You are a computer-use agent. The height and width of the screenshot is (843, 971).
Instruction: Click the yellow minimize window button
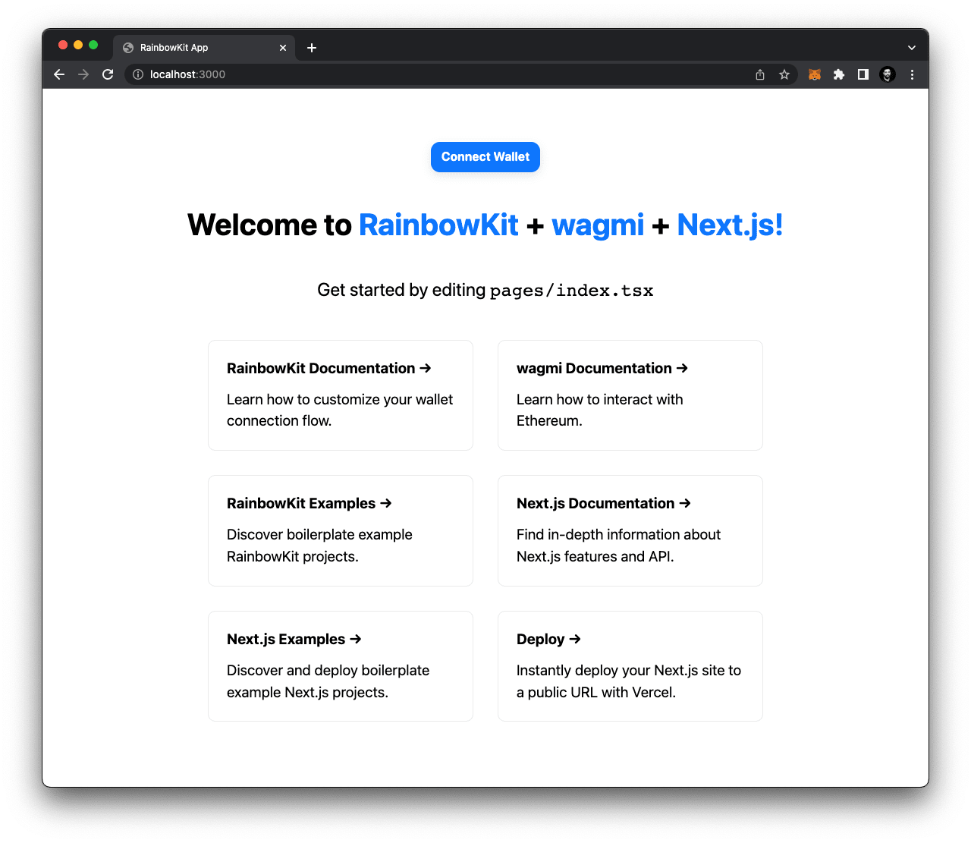[78, 45]
